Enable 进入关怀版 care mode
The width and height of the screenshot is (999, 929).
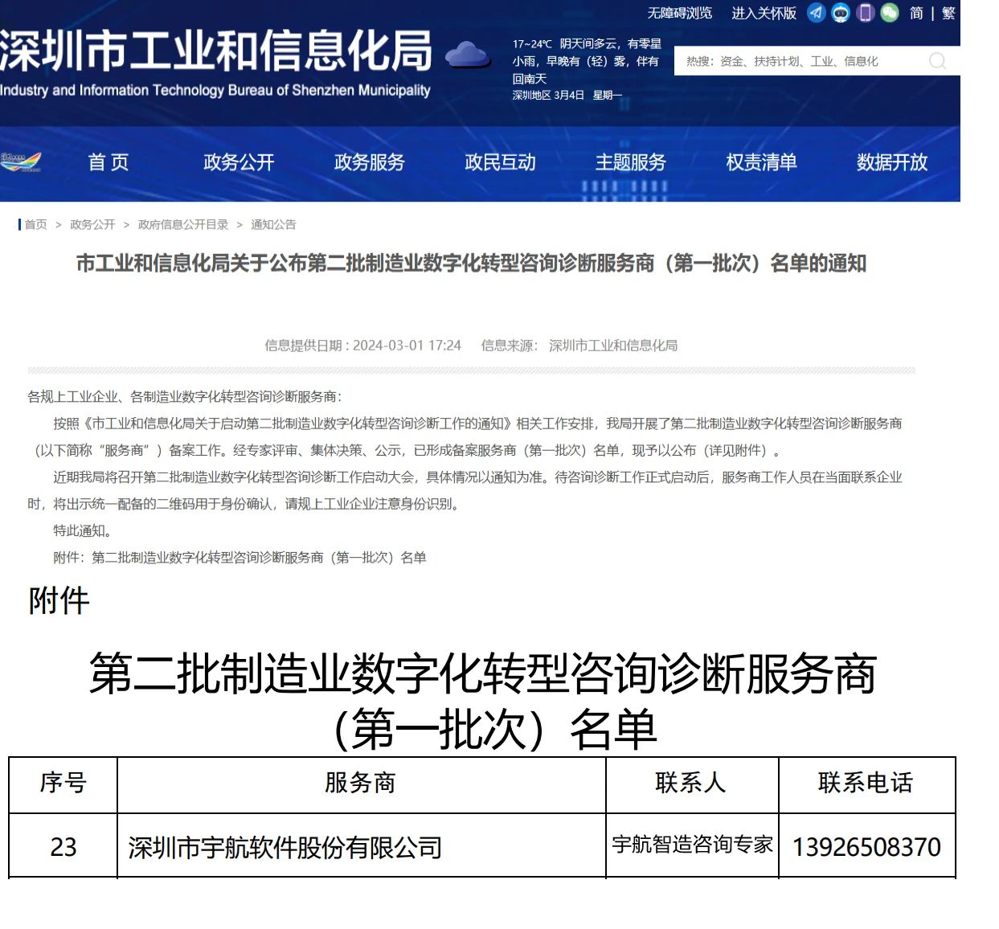tap(764, 13)
